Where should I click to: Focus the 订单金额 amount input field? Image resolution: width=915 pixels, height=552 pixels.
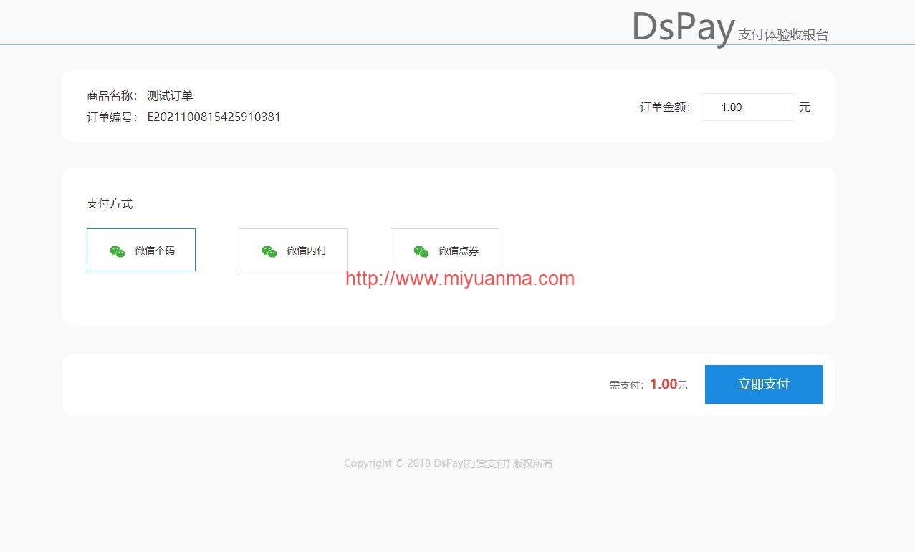(747, 107)
